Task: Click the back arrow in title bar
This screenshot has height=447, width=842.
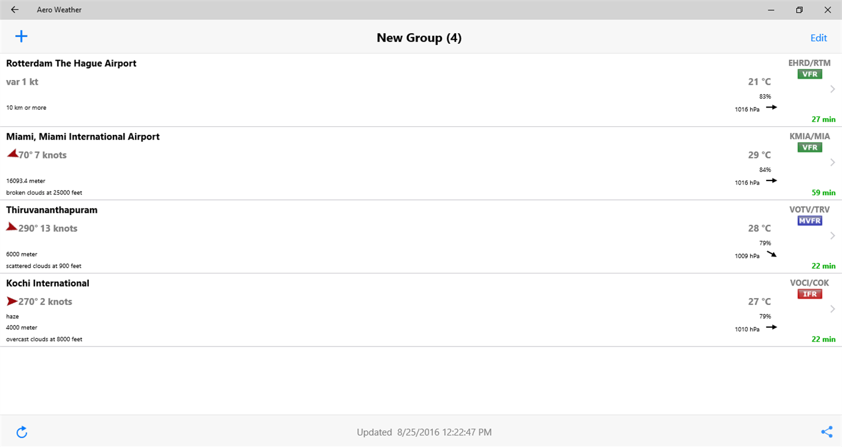Action: click(x=15, y=10)
